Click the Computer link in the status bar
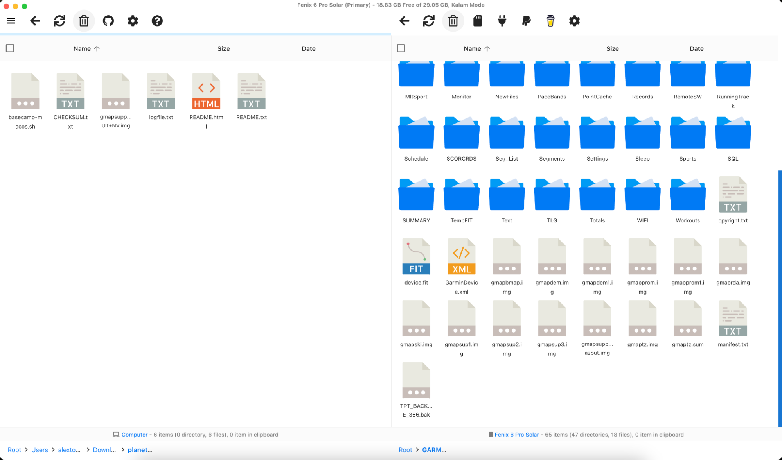The width and height of the screenshot is (782, 460). tap(134, 434)
